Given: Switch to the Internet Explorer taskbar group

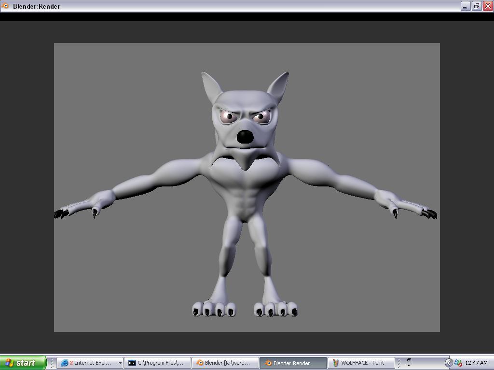Looking at the screenshot, I should pos(91,363).
